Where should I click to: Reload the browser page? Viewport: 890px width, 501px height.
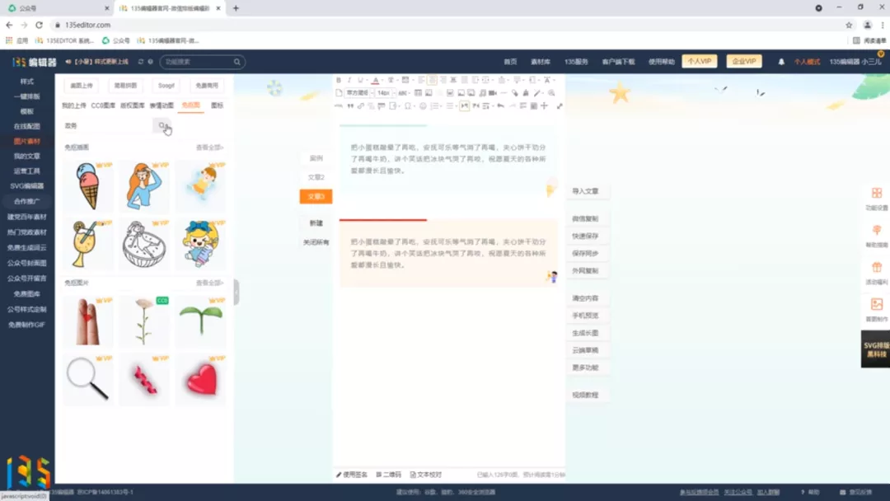(x=39, y=25)
